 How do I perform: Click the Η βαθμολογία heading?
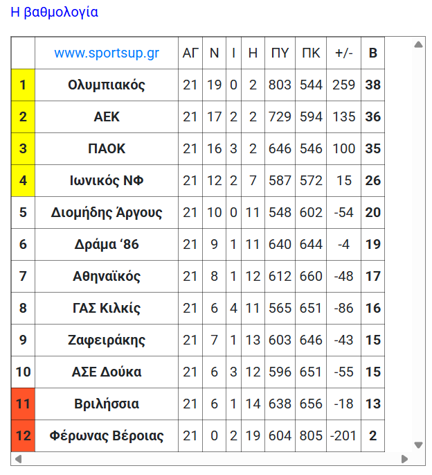pyautogui.click(x=55, y=12)
